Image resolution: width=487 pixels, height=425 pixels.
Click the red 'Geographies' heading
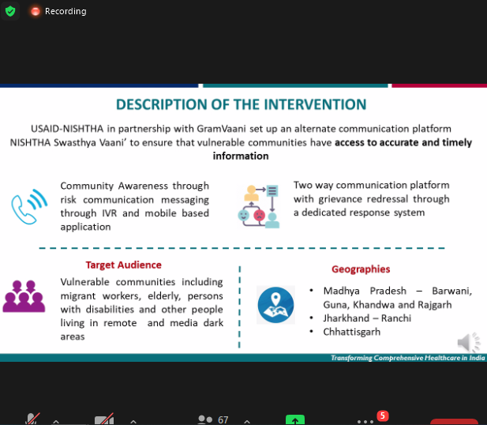point(361,269)
